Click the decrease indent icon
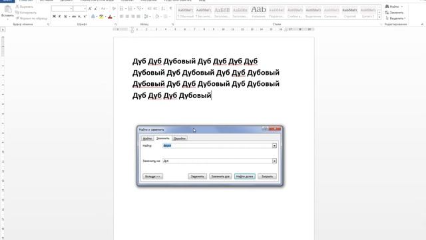 149,9
